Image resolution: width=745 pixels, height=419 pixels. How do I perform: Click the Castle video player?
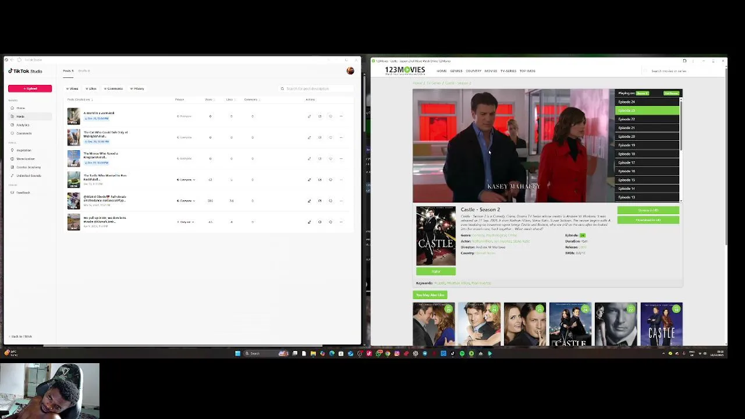(513, 145)
